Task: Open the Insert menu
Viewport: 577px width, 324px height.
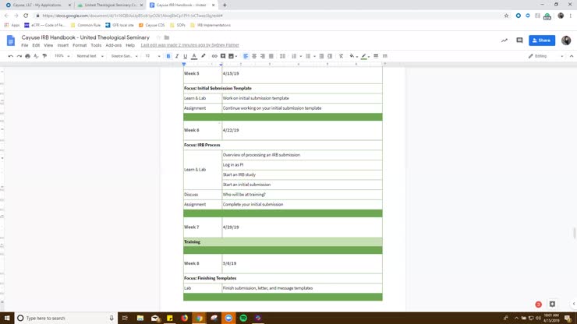Action: pyautogui.click(x=62, y=45)
